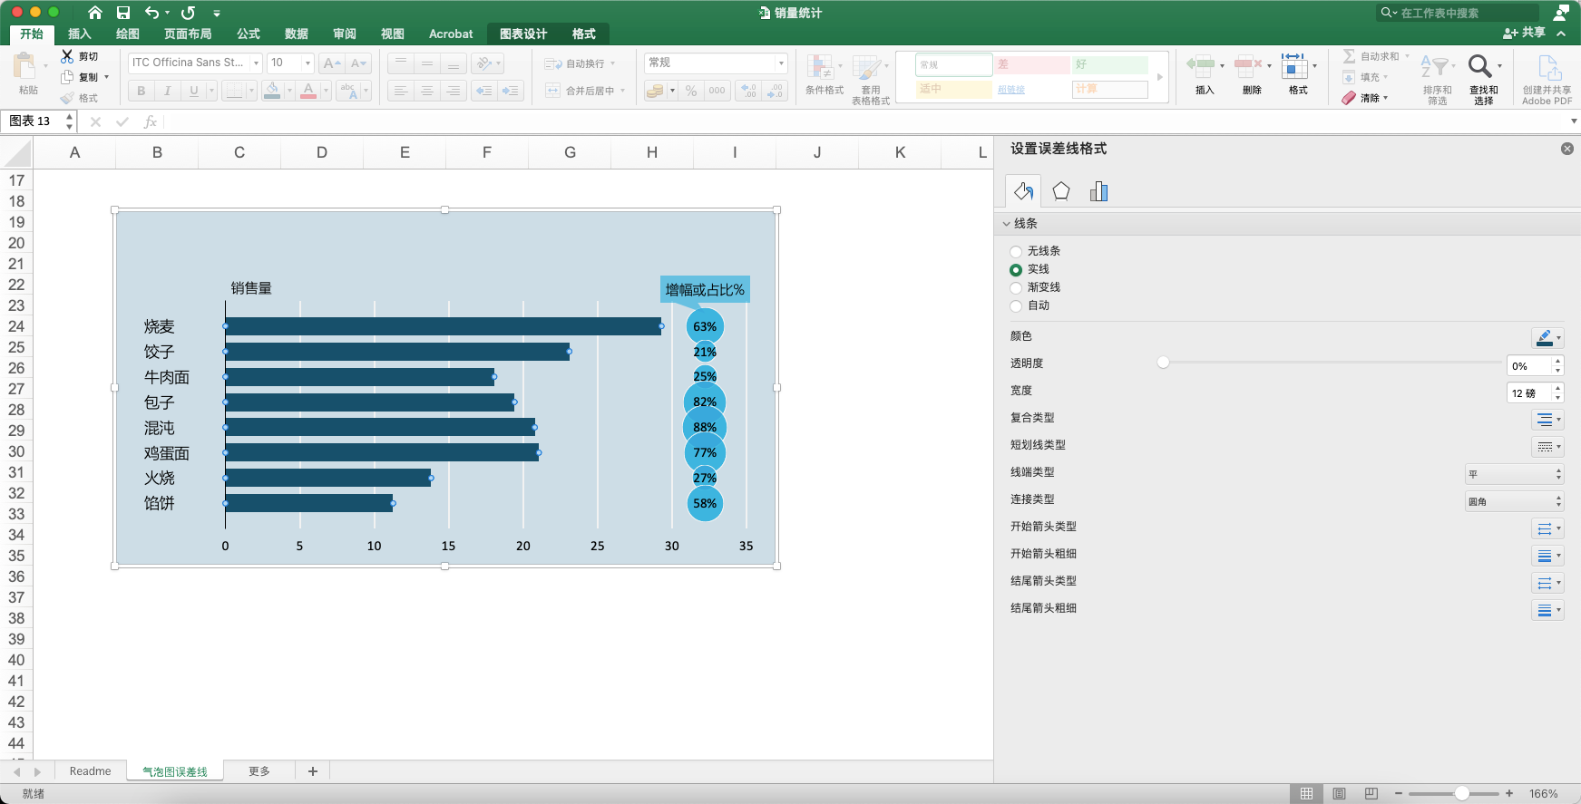
Task: Collapse the 线条 section
Action: click(1007, 223)
